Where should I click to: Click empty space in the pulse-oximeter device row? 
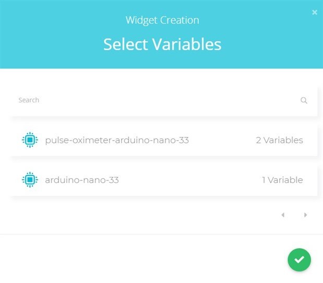coord(222,140)
